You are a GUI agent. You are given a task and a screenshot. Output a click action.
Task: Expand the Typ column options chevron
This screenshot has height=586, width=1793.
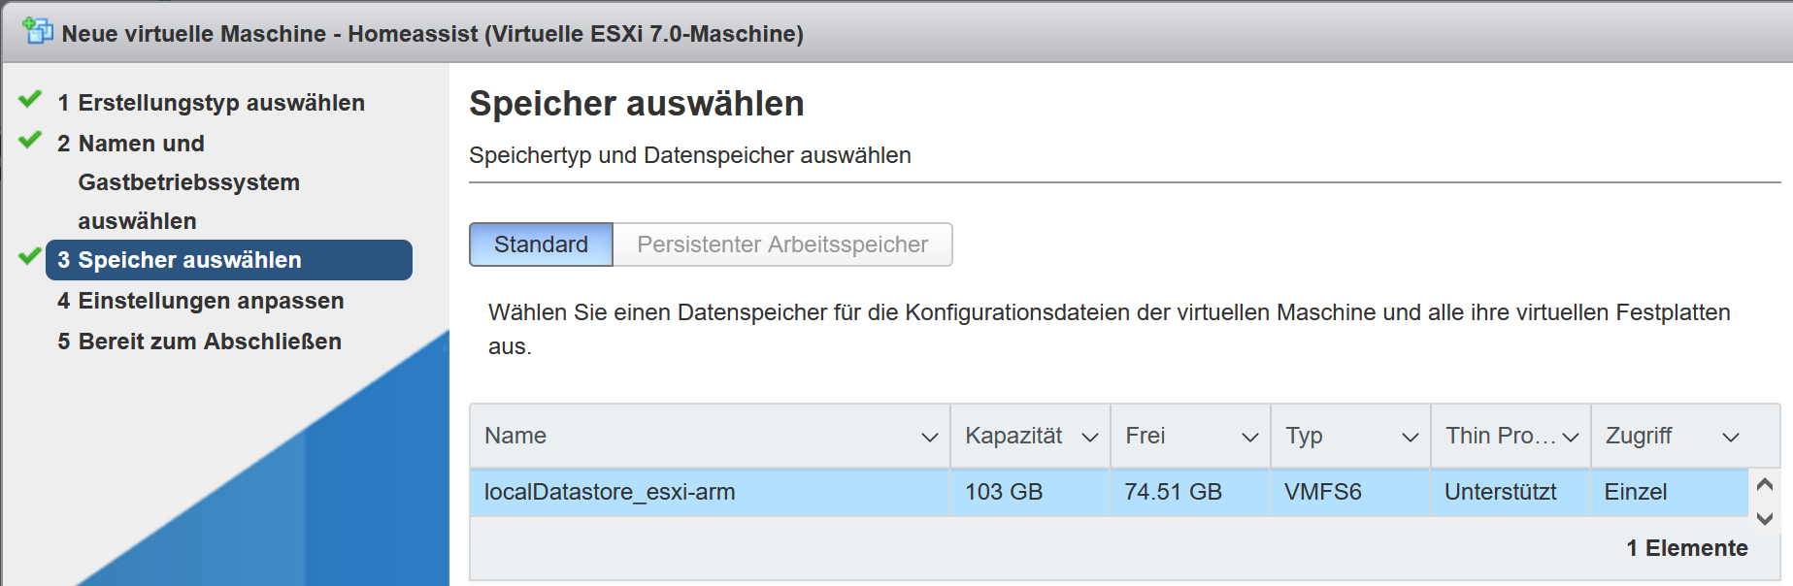tap(1410, 438)
